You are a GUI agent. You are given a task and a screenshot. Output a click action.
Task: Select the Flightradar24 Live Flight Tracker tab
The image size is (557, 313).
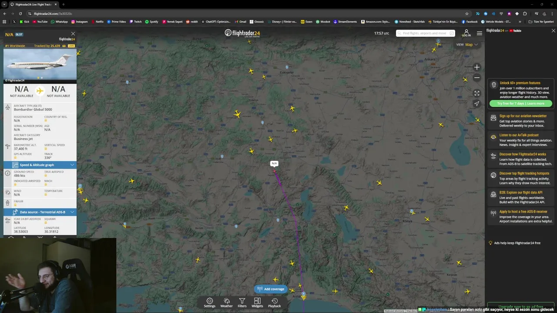click(34, 4)
